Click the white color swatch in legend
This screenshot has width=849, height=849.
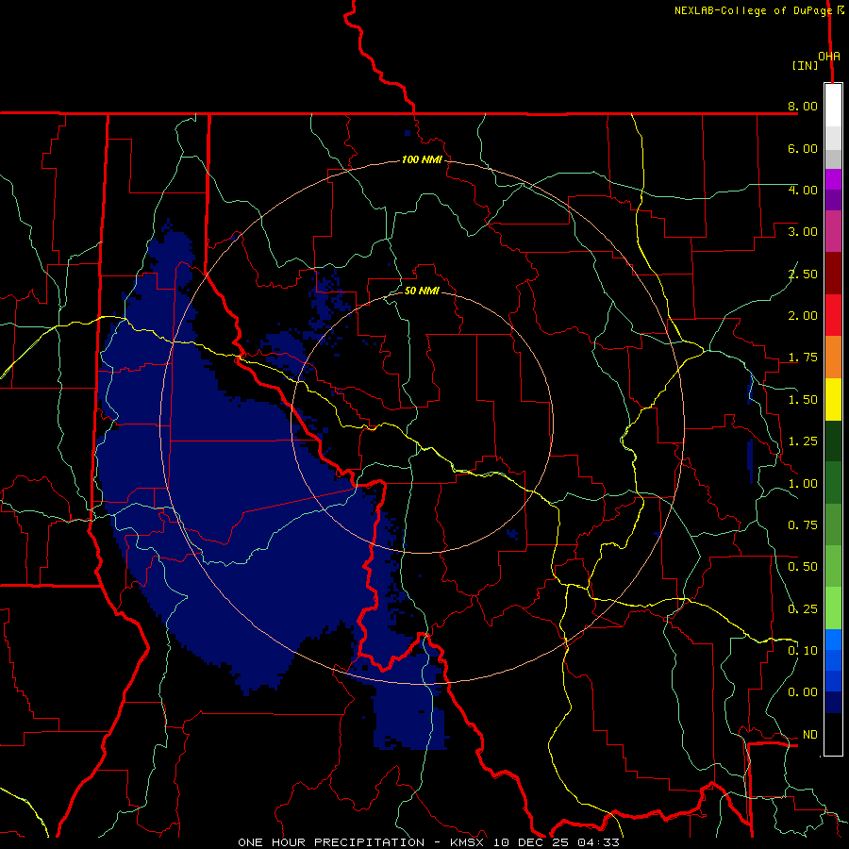click(x=833, y=106)
